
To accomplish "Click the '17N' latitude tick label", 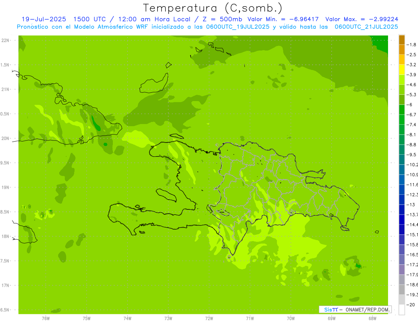I will point(6,285).
